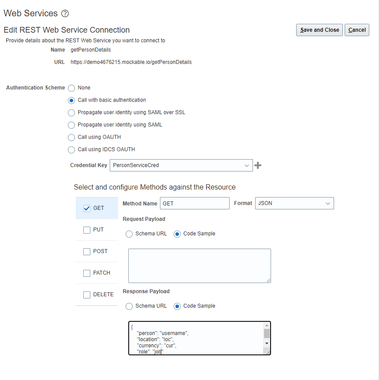Enable the PUT method checkbox
Image resolution: width=379 pixels, height=380 pixels.
(x=87, y=230)
